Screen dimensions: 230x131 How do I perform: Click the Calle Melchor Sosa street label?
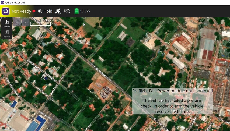[103, 73]
